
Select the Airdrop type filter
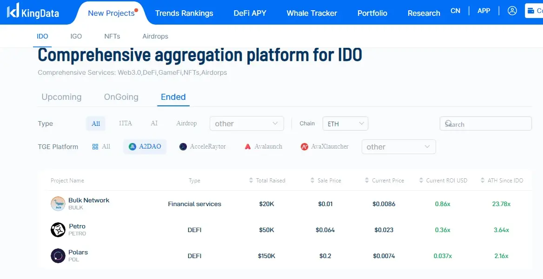tap(186, 123)
